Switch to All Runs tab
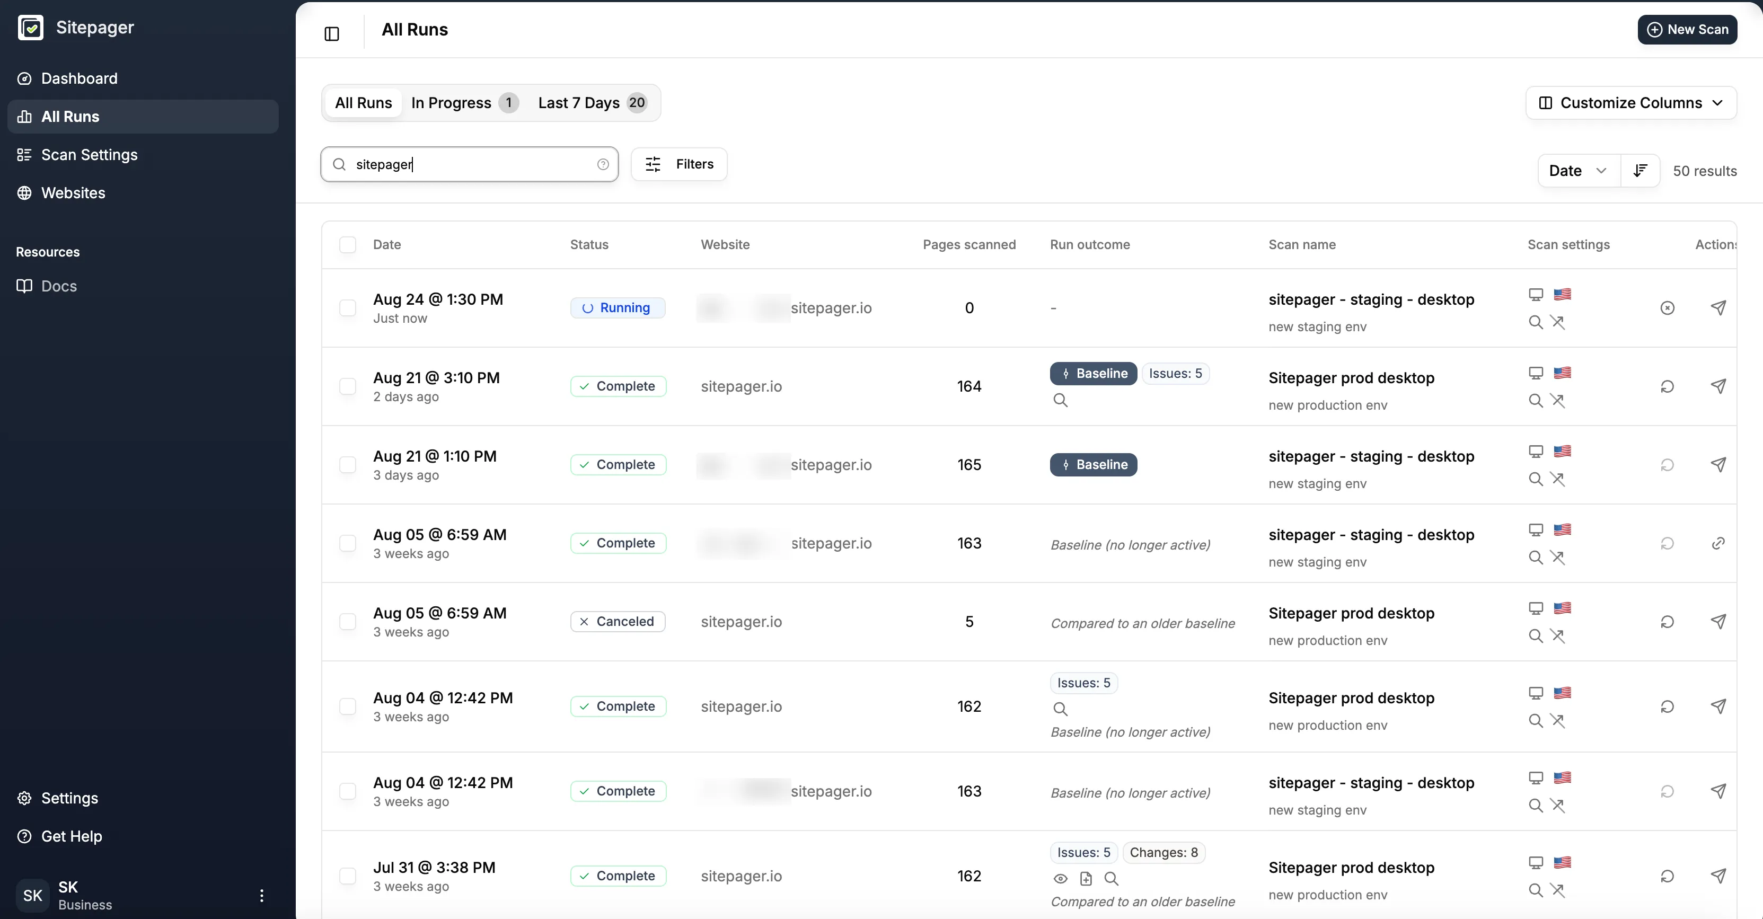This screenshot has height=919, width=1763. [364, 103]
